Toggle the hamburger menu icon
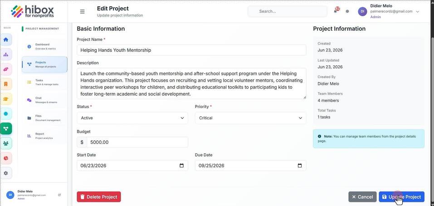Screen dimensions: 434x206 [x=82, y=11]
